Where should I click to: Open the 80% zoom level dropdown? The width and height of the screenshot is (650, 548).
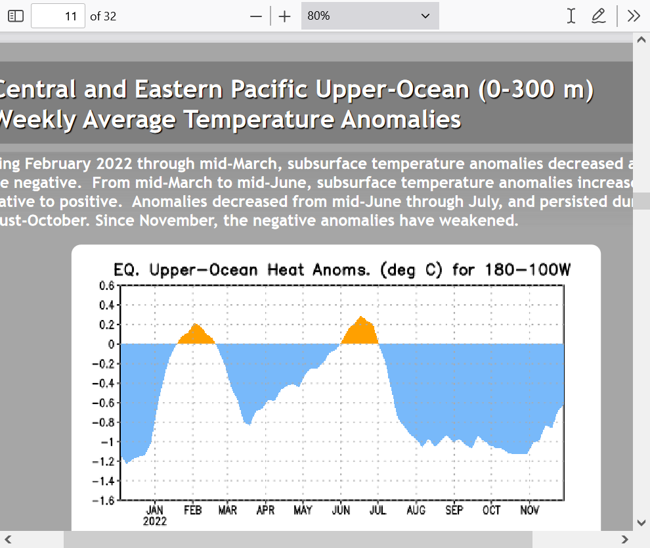(x=370, y=16)
